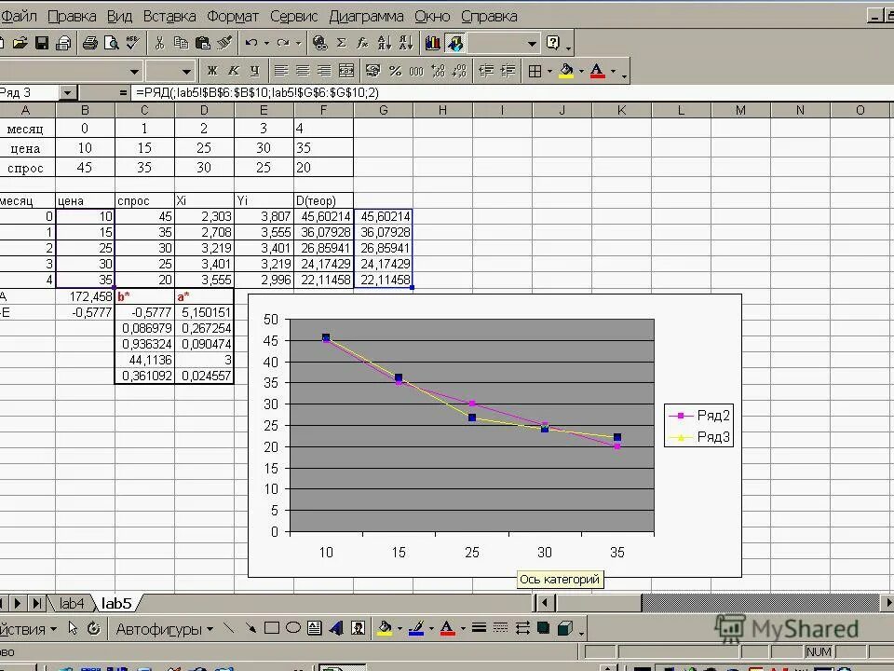894x671 pixels.
Task: Open the Файл menu
Action: pos(19,16)
